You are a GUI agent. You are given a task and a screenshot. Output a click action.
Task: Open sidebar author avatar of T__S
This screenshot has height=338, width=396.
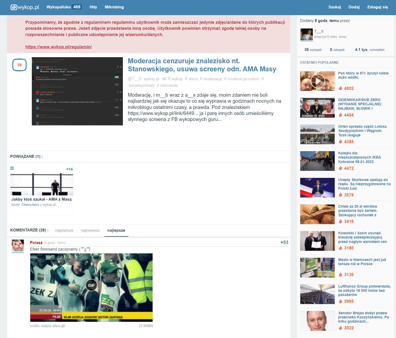pyautogui.click(x=307, y=34)
